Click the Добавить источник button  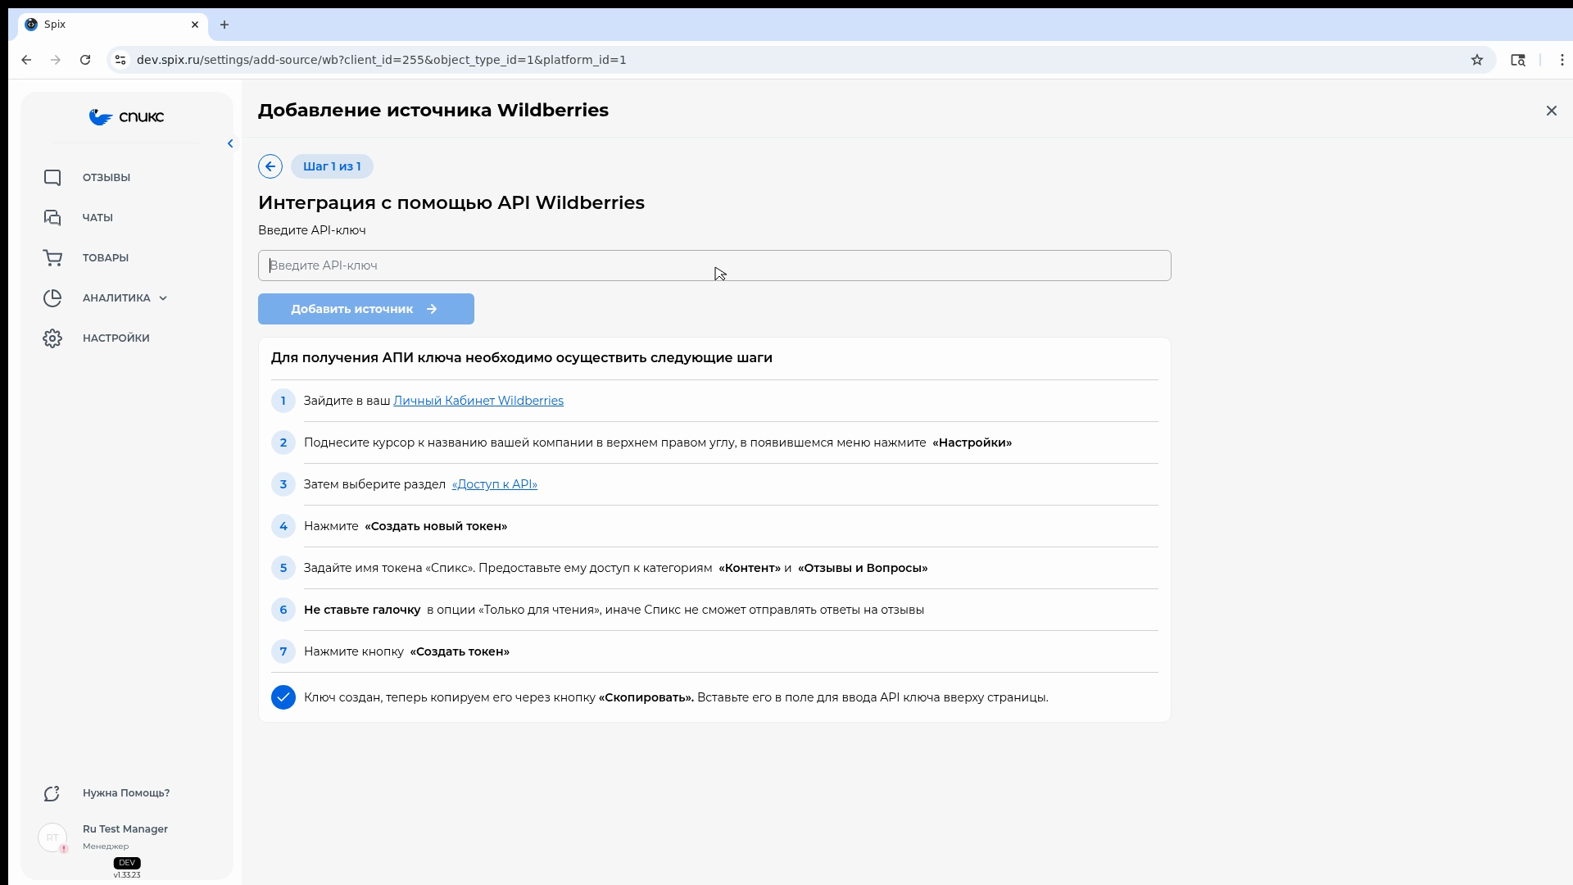(366, 309)
